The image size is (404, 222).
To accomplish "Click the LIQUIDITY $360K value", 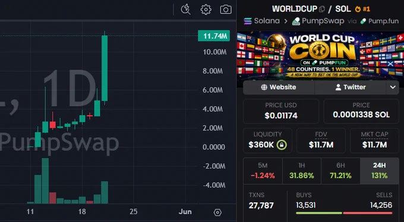I will pyautogui.click(x=261, y=145).
